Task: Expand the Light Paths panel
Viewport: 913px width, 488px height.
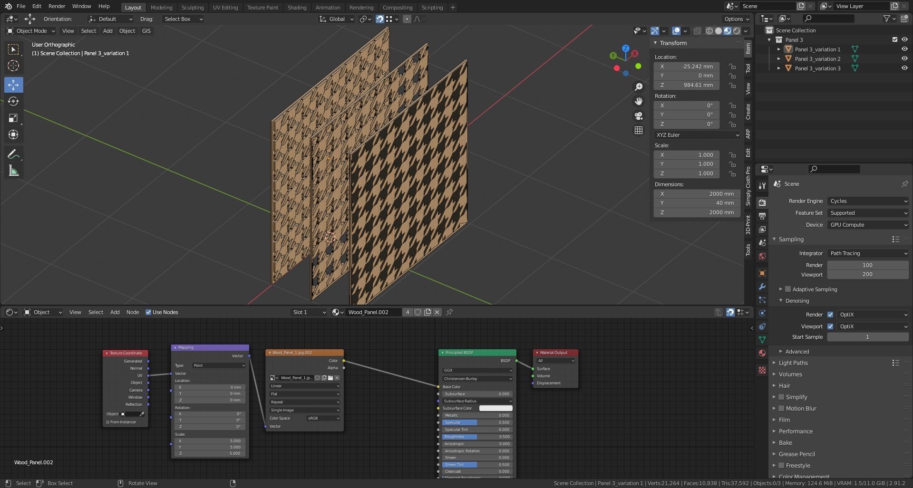Action: point(793,363)
